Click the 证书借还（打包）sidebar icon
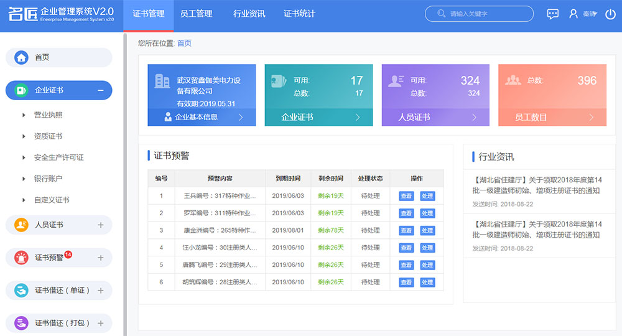622x336 pixels. coord(22,323)
